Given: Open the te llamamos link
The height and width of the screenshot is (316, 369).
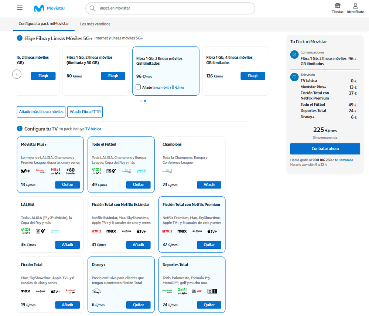Looking at the screenshot, I should click(x=344, y=160).
